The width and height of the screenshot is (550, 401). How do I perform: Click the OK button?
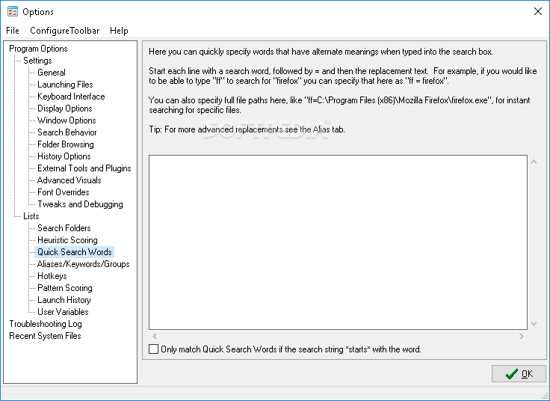point(519,373)
